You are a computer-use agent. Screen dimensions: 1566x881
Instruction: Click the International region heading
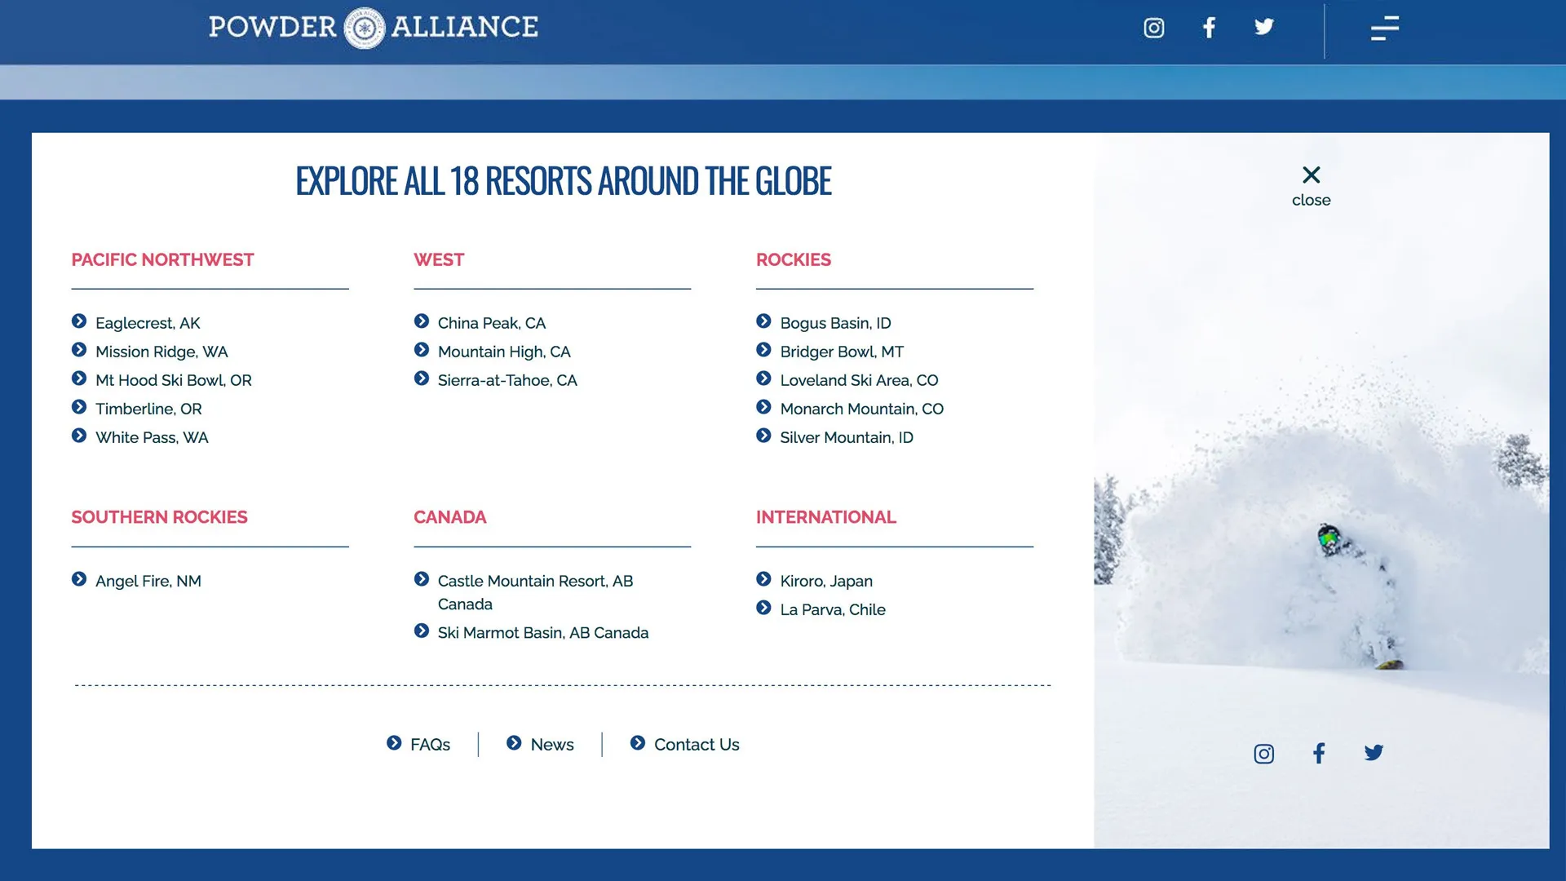pos(825,517)
